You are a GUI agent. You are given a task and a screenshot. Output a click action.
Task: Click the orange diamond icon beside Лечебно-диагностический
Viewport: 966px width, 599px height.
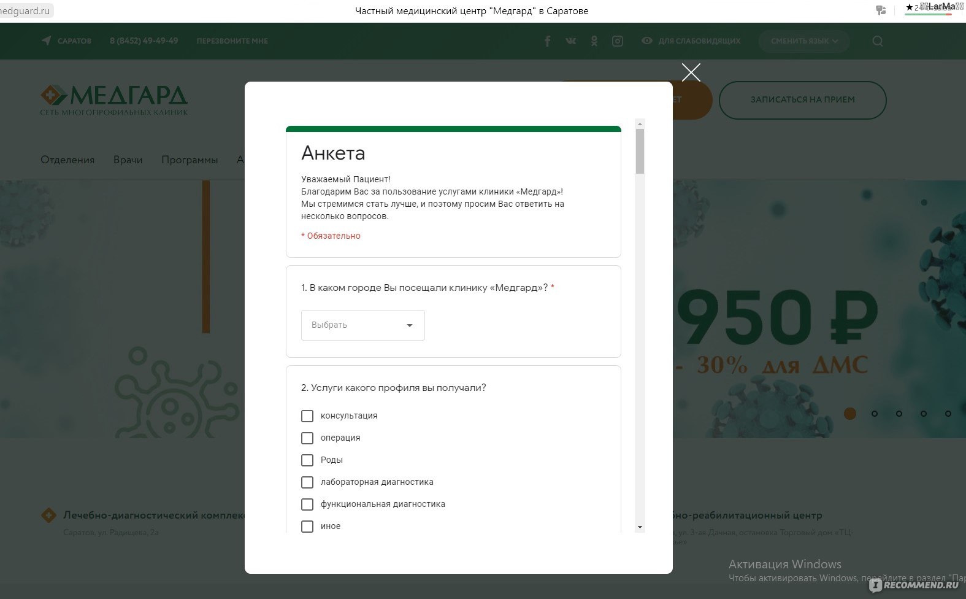tap(48, 516)
